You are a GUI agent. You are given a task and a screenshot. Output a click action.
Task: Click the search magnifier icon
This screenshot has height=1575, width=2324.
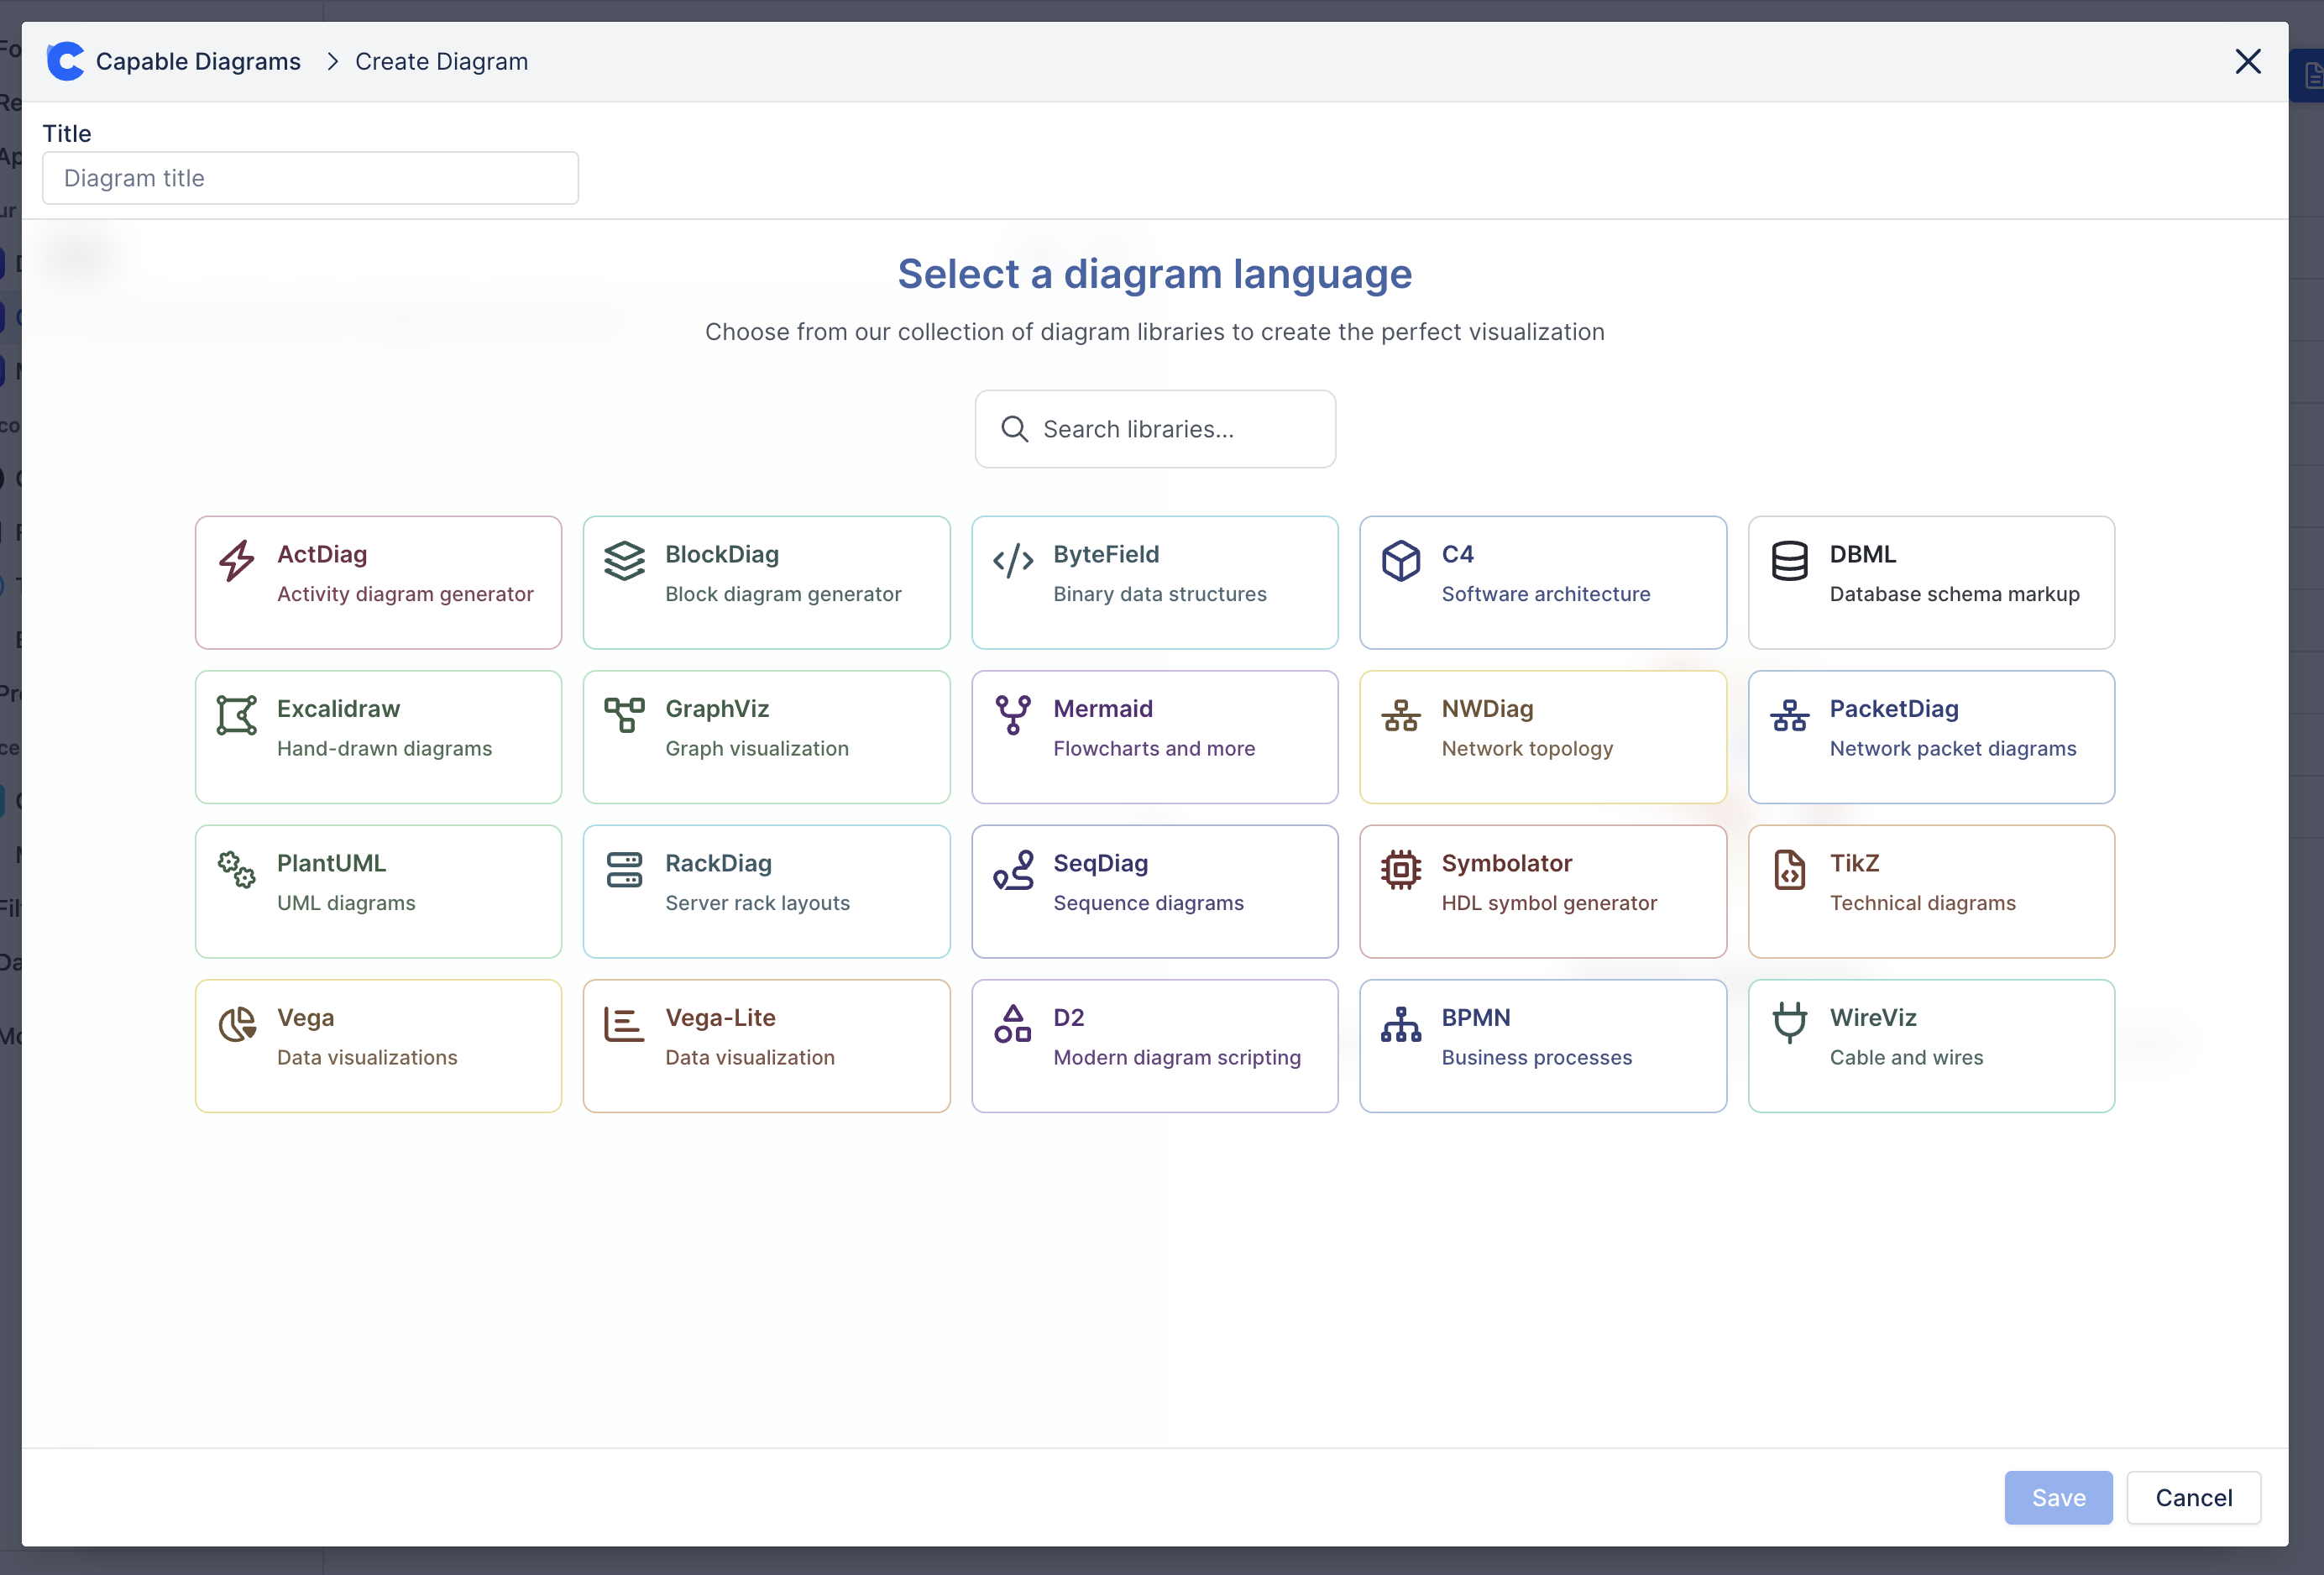1014,429
